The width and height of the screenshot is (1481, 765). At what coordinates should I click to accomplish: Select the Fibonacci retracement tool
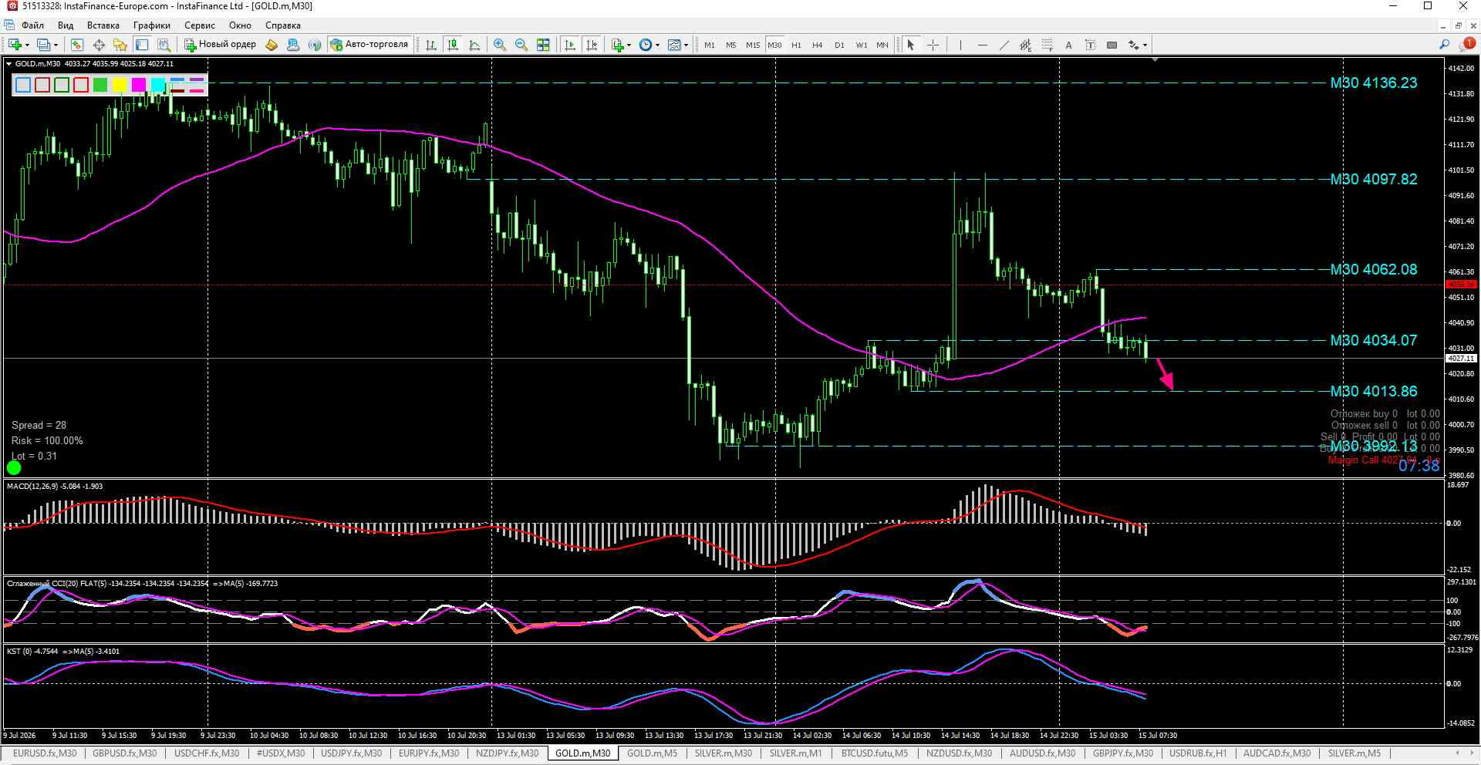[x=1047, y=45]
